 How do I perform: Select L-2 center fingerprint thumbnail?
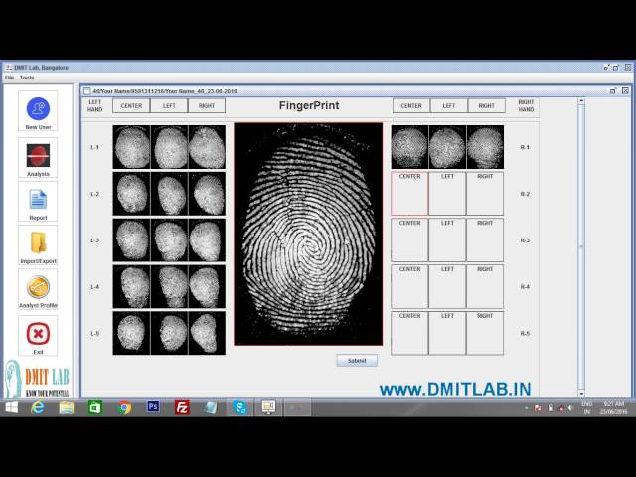click(x=131, y=194)
